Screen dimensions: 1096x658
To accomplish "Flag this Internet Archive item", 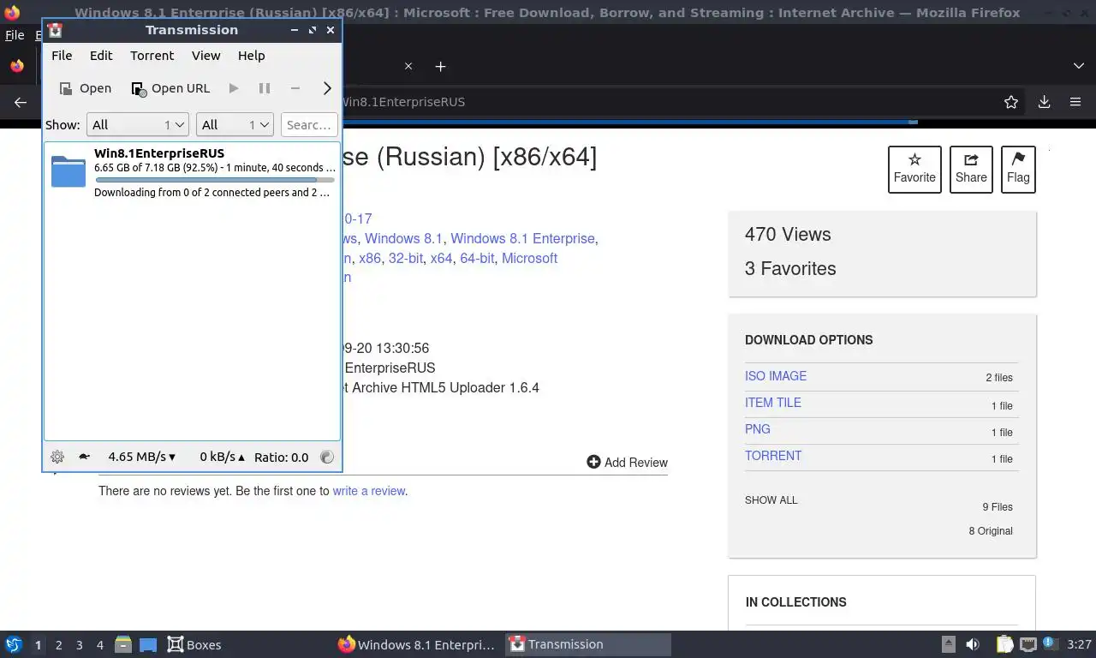I will pos(1018,169).
